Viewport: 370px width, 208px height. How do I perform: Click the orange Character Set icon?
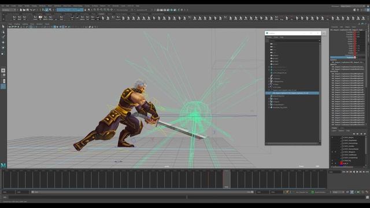tap(287, 192)
